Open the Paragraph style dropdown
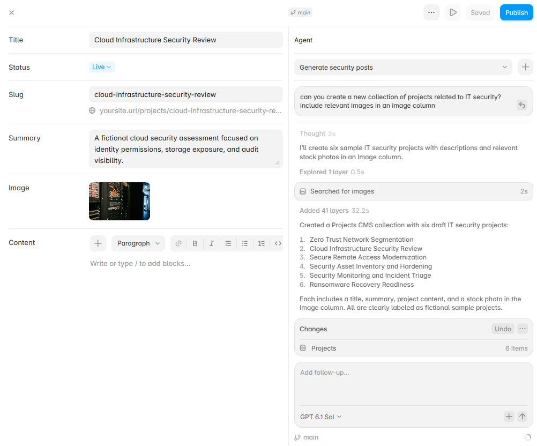537x446 pixels. [x=138, y=243]
